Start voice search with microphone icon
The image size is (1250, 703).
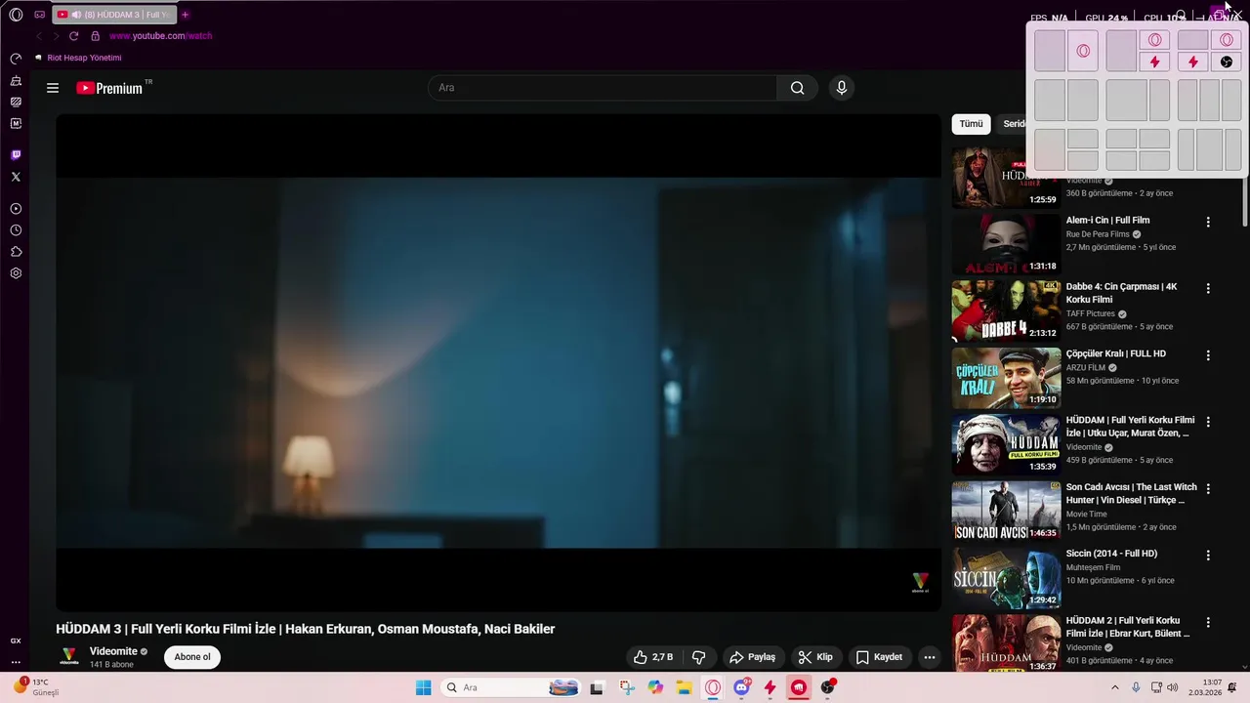[842, 88]
